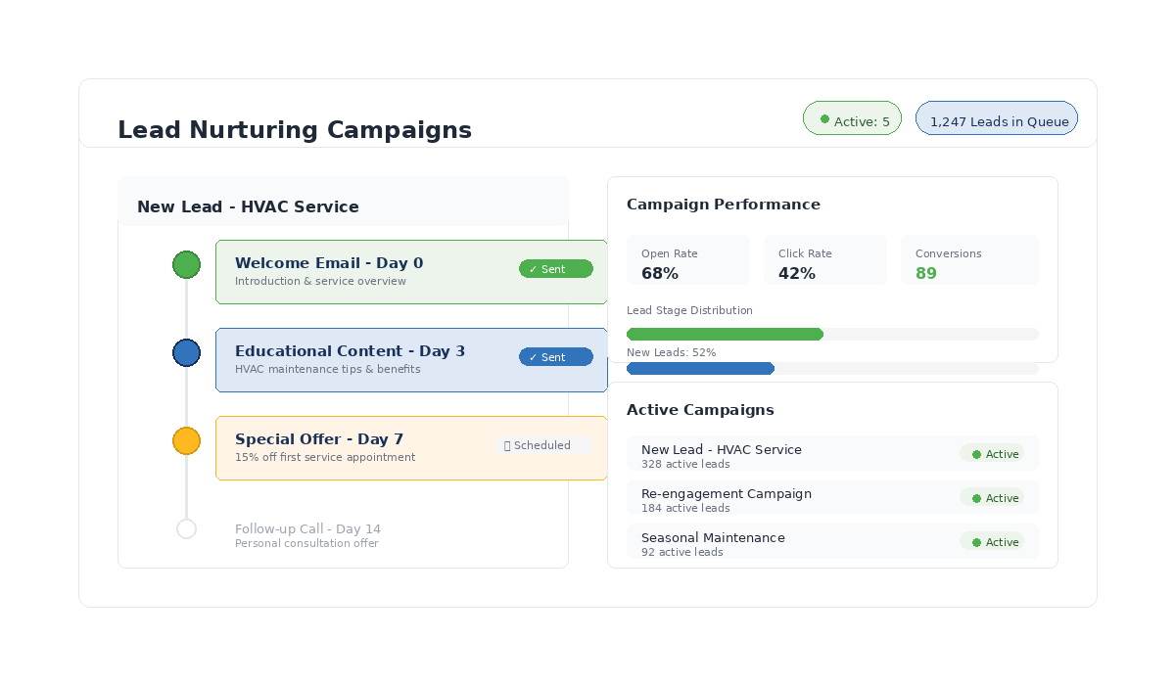Select the empty Follow-up Call timeline circle
Image resolution: width=1175 pixels, height=685 pixels.
tap(186, 528)
